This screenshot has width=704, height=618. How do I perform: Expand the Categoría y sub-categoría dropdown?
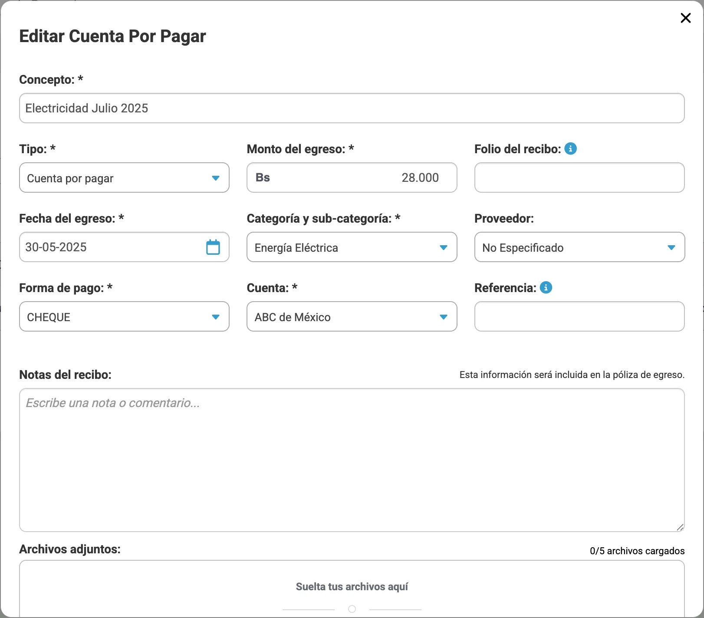tap(352, 247)
